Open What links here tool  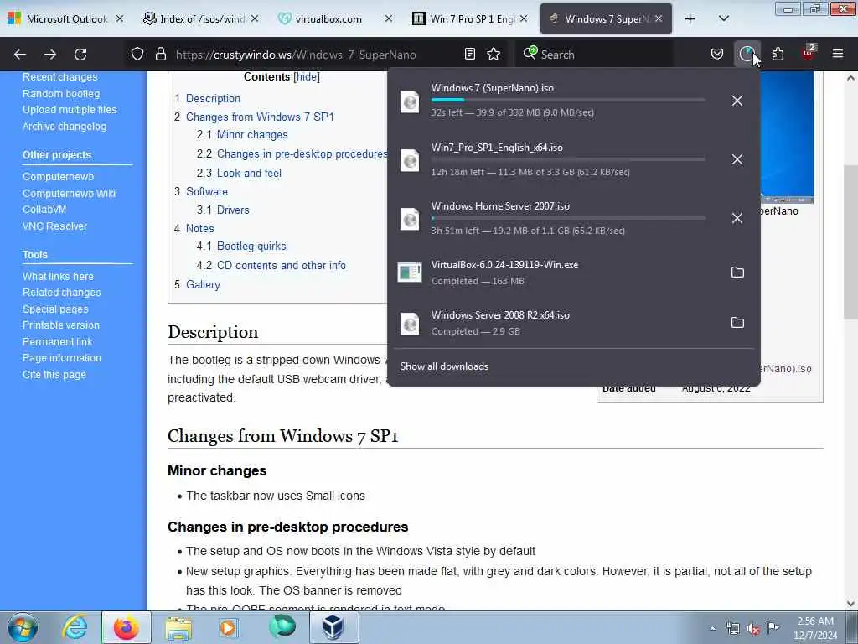(58, 277)
